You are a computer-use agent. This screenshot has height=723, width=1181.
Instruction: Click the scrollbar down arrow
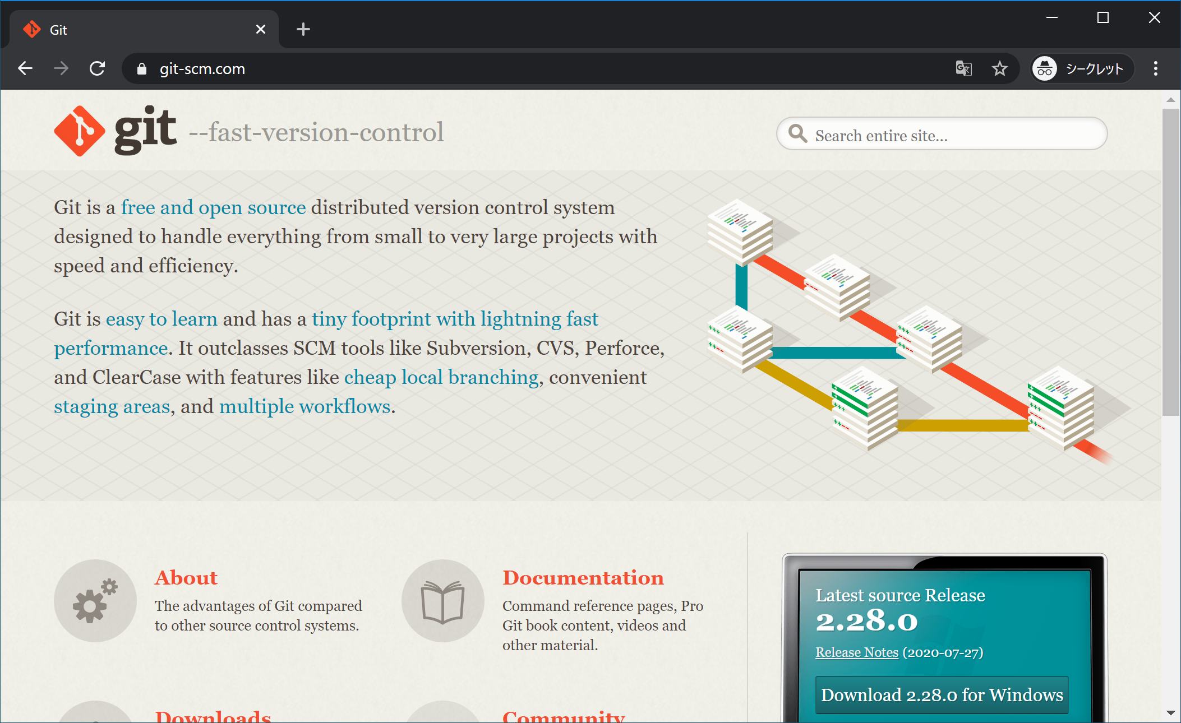tap(1170, 713)
